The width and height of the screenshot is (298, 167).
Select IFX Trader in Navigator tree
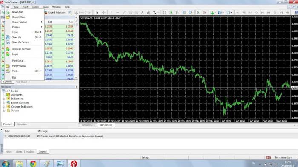tap(12, 91)
